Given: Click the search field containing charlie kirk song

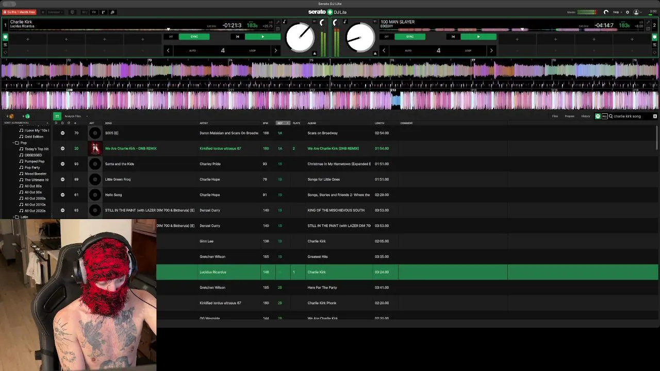Looking at the screenshot, I should [x=631, y=116].
